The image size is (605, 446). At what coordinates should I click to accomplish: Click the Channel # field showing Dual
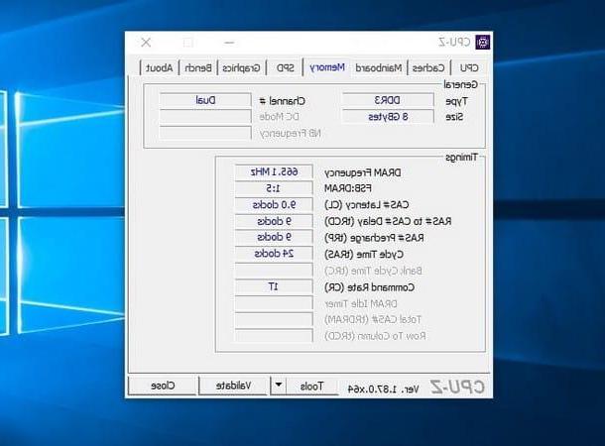205,100
